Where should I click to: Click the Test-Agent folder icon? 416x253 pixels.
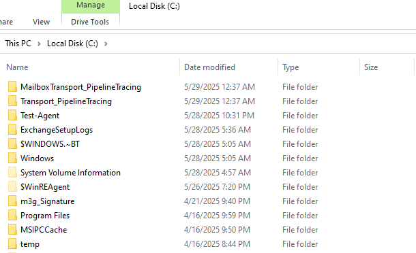(x=12, y=116)
